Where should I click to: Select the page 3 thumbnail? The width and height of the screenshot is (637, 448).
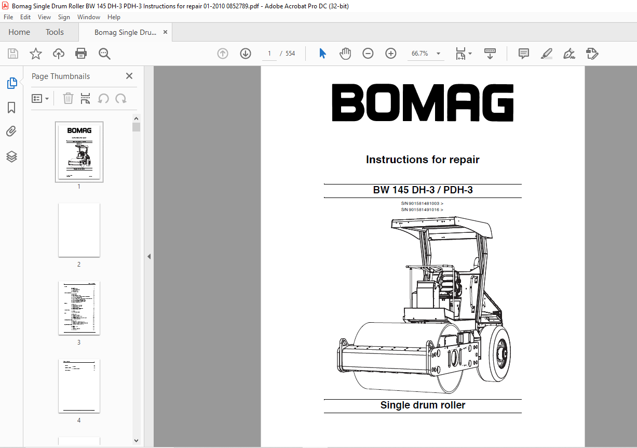coord(79,308)
